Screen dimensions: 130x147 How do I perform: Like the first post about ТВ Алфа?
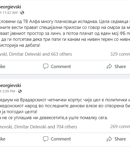coord(3,66)
